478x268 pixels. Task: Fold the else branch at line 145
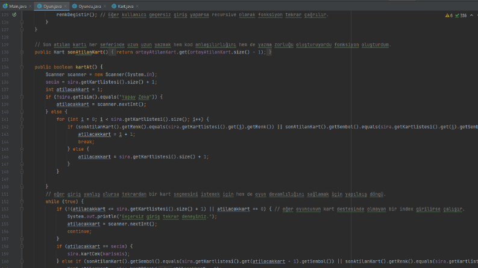pyautogui.click(x=22, y=149)
